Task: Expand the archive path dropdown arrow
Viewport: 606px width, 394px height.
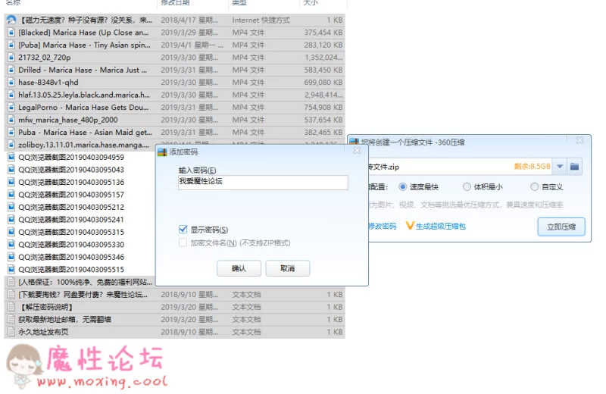Action: 560,167
